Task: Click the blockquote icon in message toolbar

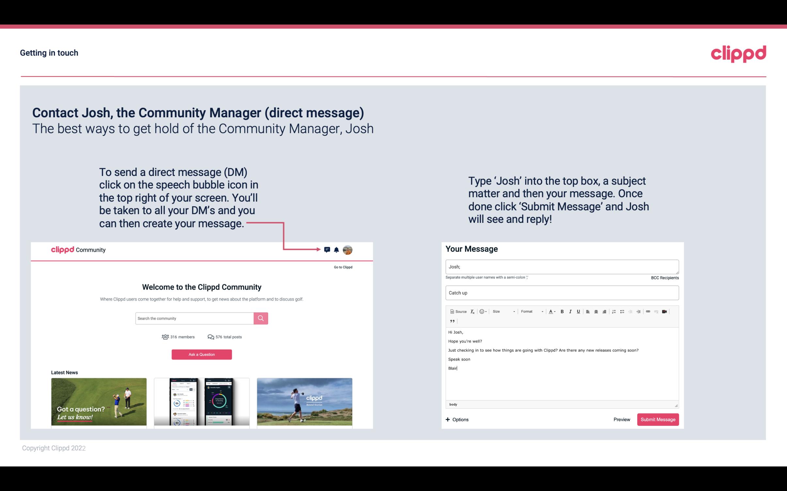Action: (x=451, y=321)
